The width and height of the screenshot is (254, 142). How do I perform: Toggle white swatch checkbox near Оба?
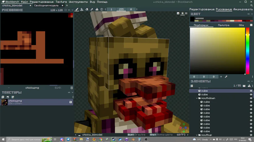point(251,25)
